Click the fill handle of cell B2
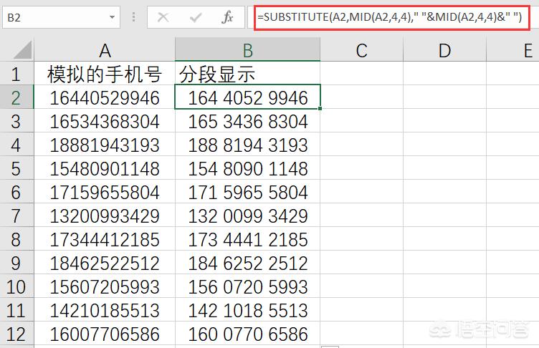 point(320,109)
